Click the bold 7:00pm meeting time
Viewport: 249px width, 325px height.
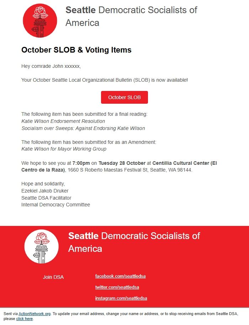coord(81,163)
